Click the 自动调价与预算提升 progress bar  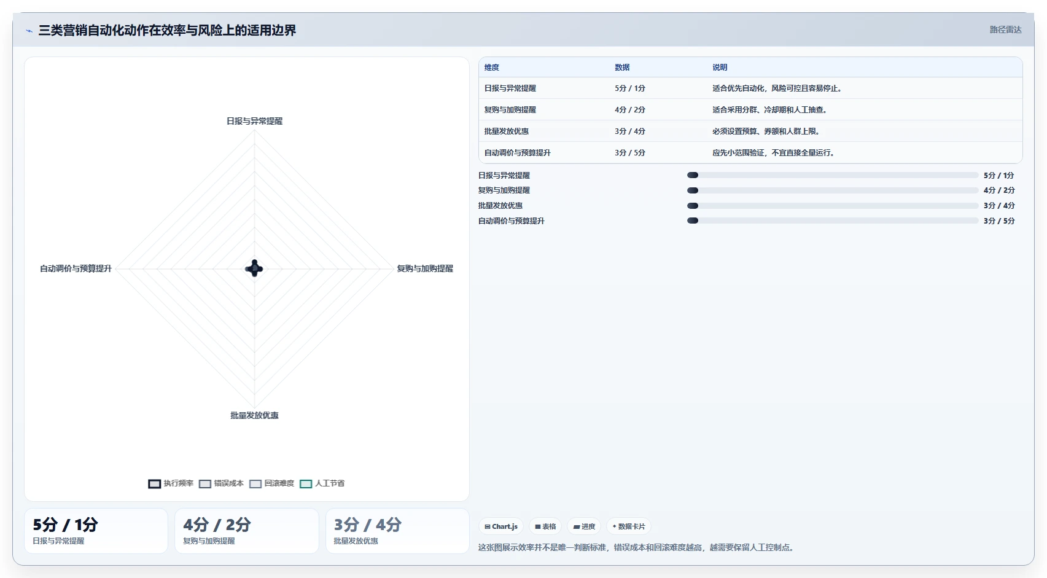click(x=833, y=221)
